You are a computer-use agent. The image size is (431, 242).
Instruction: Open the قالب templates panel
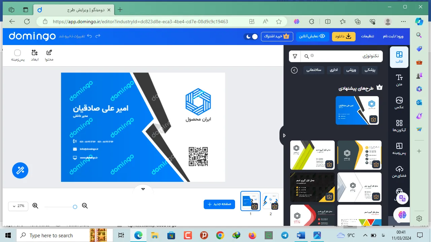tap(399, 57)
